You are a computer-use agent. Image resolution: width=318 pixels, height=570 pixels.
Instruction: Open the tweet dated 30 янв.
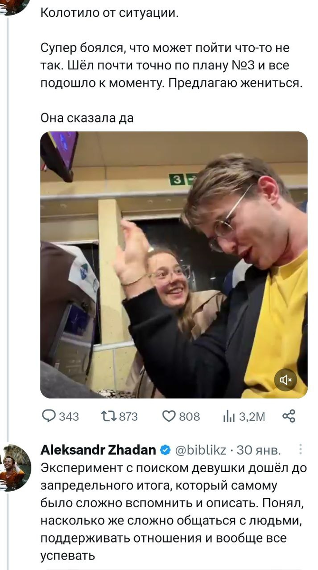(x=259, y=449)
